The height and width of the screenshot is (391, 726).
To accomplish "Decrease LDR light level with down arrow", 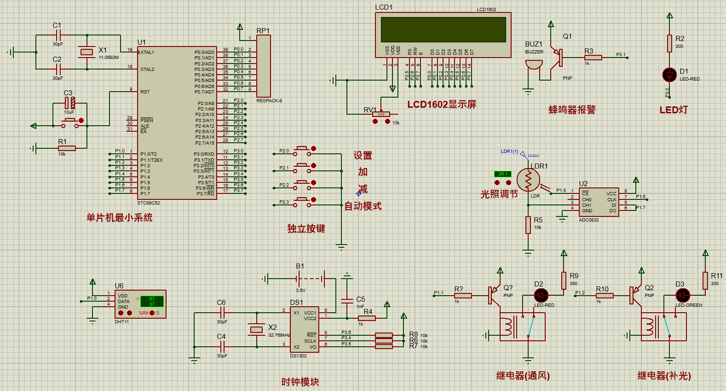I will (497, 182).
